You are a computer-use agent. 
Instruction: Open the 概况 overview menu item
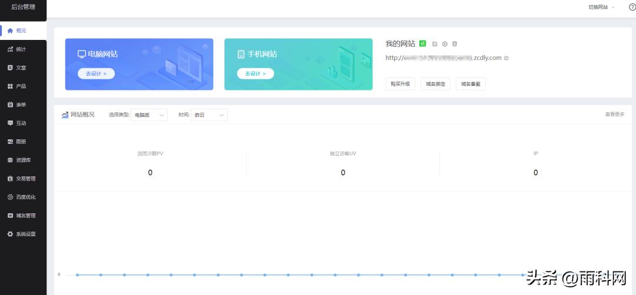pyautogui.click(x=23, y=31)
